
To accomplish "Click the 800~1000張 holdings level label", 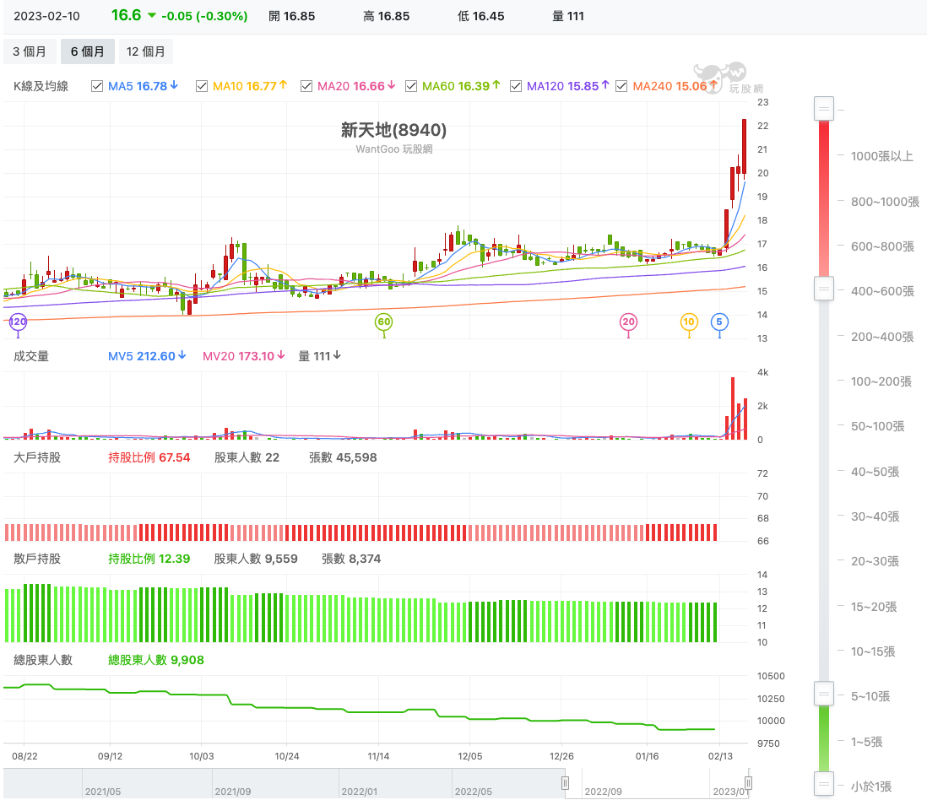I will [x=885, y=202].
